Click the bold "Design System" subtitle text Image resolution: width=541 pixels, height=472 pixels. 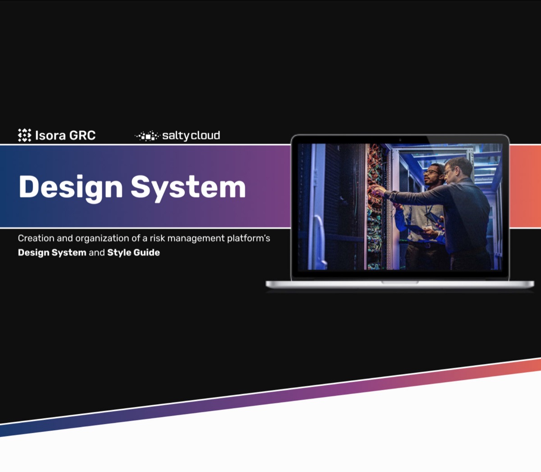coord(52,253)
